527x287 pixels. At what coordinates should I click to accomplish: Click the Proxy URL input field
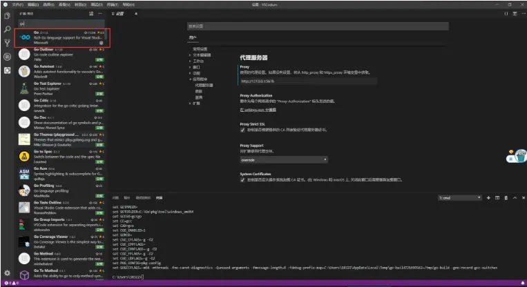pos(283,79)
